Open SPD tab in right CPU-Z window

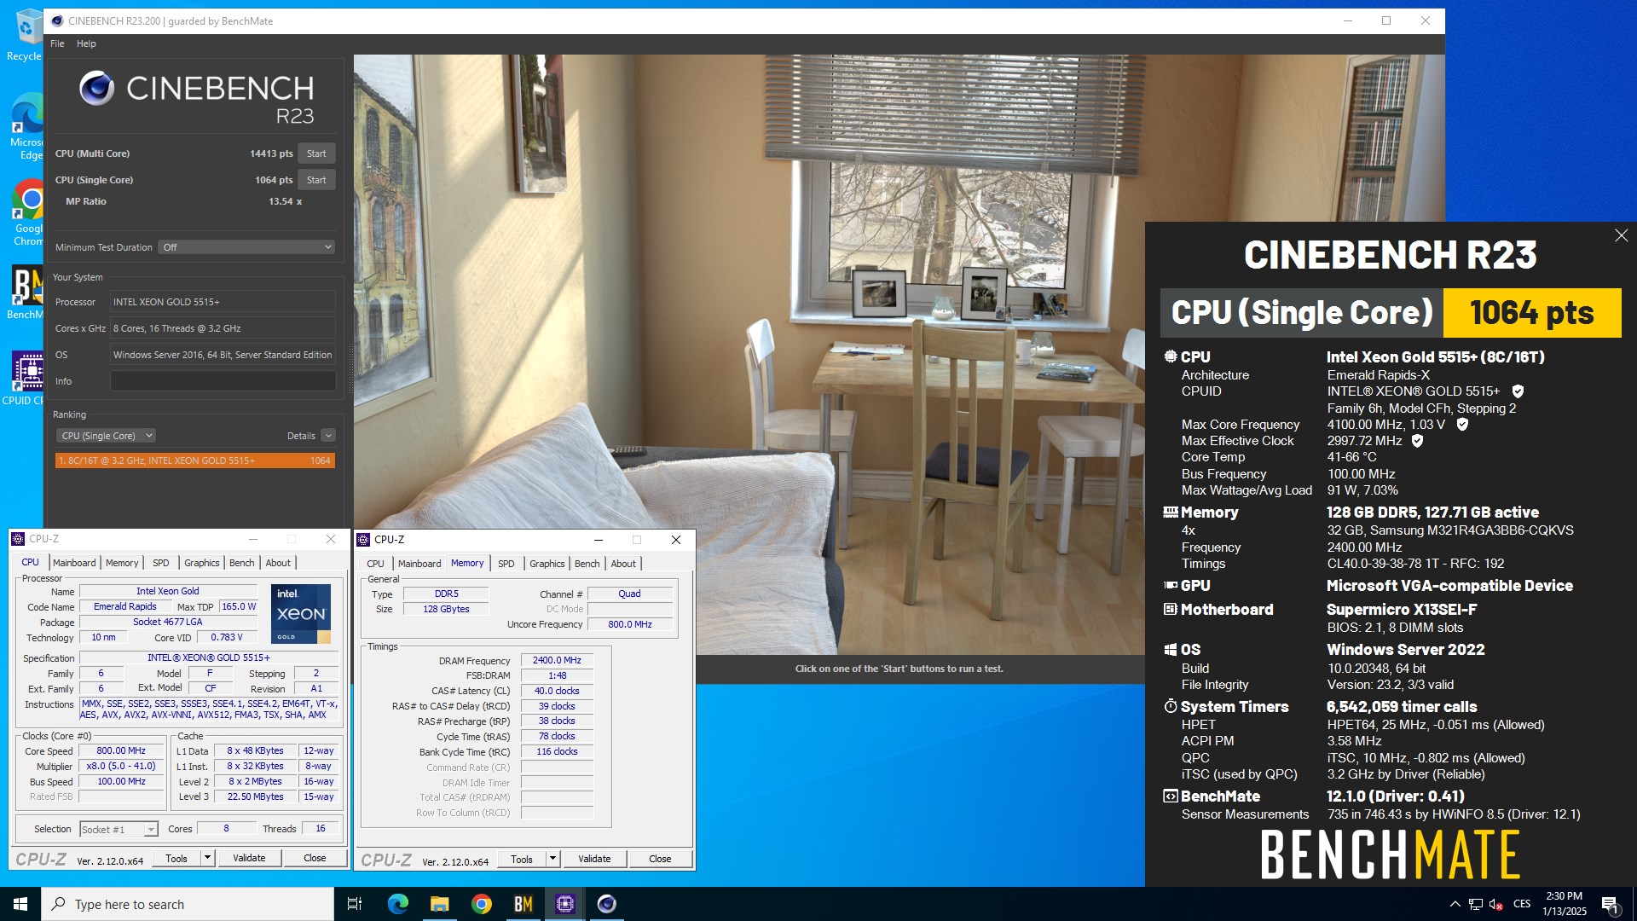pyautogui.click(x=506, y=564)
